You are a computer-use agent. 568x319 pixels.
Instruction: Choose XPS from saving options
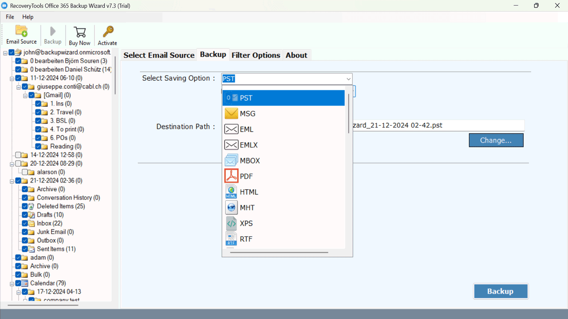284,223
